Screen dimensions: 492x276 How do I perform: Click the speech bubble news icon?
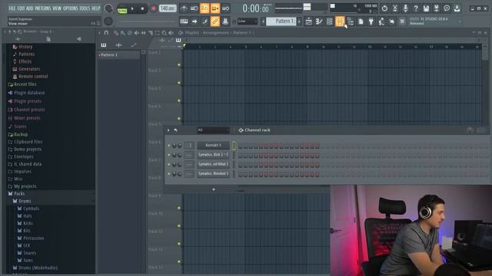click(447, 8)
